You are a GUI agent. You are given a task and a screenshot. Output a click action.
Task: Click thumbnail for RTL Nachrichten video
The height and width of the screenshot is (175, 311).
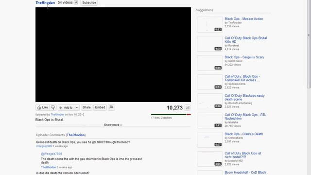tap(209, 121)
